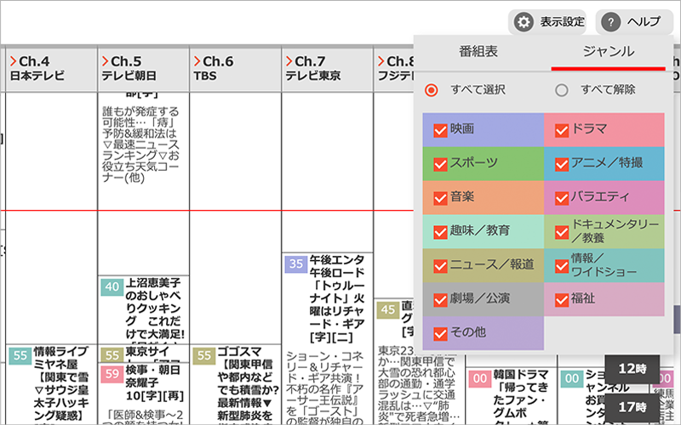Image resolution: width=681 pixels, height=425 pixels.
Task: Click the question mark ヘルプ icon
Action: click(x=611, y=22)
